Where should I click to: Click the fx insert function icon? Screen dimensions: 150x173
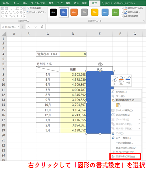[42, 27]
